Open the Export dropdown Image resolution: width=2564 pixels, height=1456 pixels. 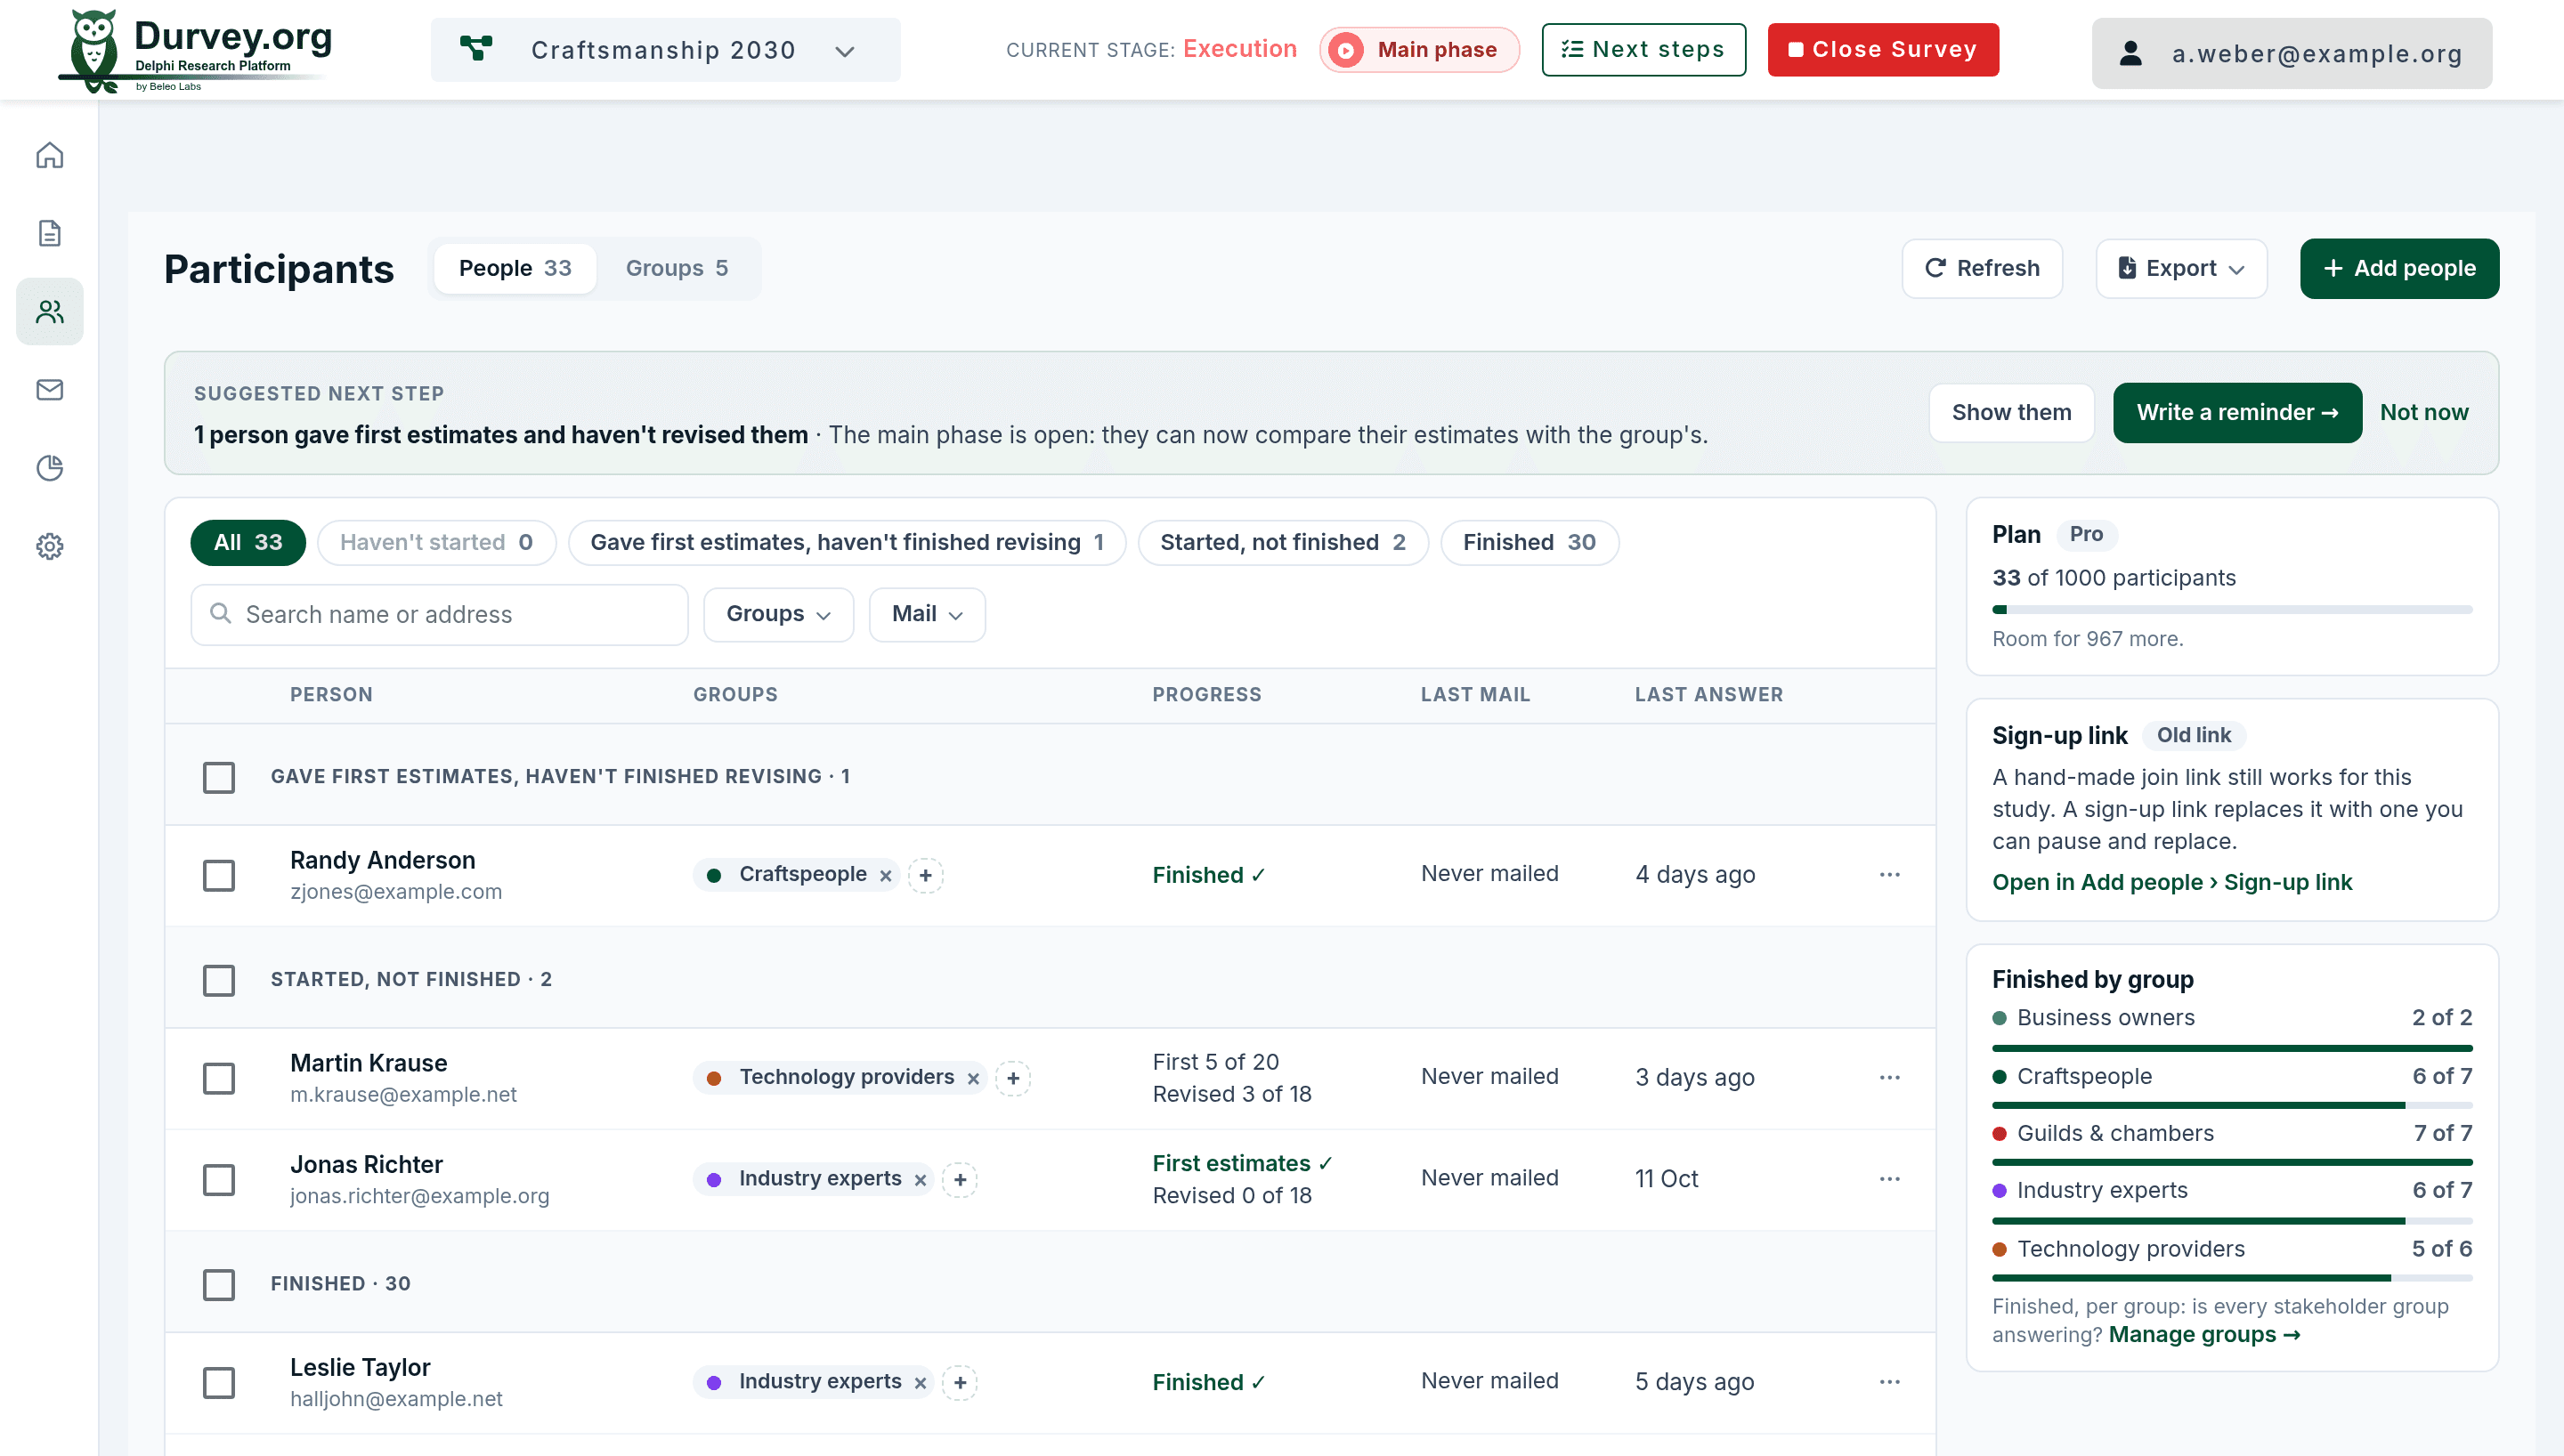2181,269
